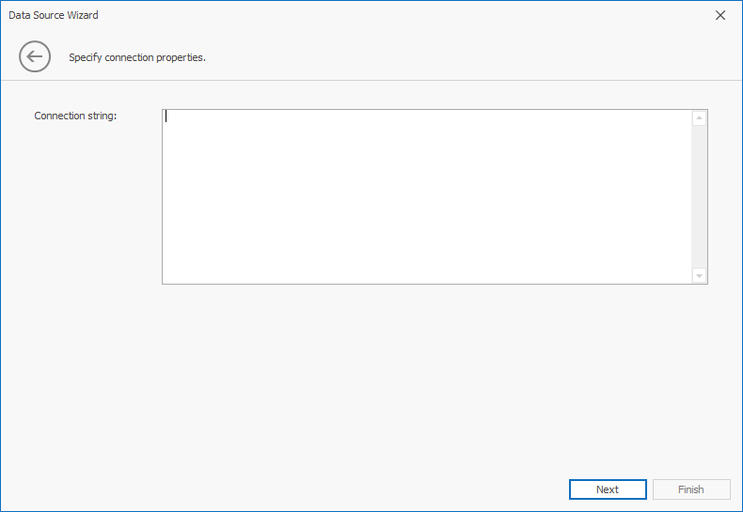Click the Finish button

click(690, 489)
